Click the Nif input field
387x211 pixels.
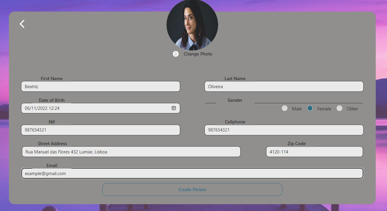click(100, 130)
